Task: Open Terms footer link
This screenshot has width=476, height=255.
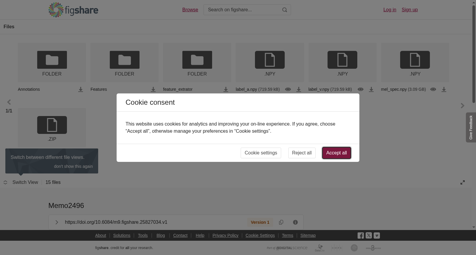Action: pyautogui.click(x=287, y=235)
